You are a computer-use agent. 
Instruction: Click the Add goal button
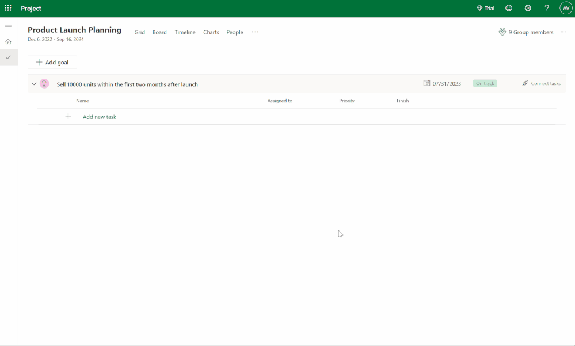[52, 62]
